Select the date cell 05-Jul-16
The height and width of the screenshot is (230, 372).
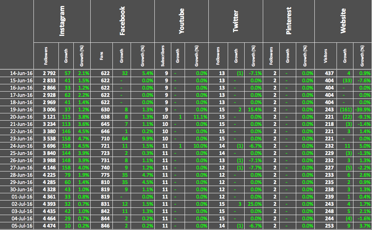(x=17, y=226)
